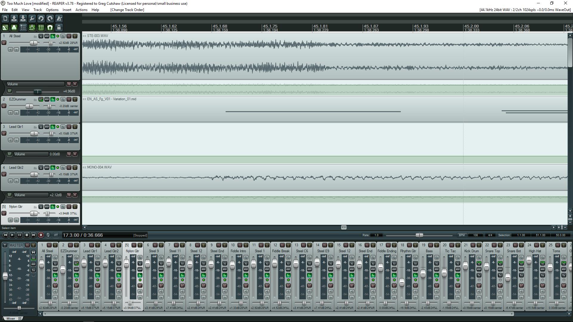This screenshot has width=573, height=322.
Task: Click the playback Rate slider handle
Action: pos(419,235)
